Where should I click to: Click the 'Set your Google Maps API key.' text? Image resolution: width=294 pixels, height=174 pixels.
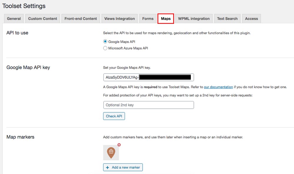coord(127,68)
